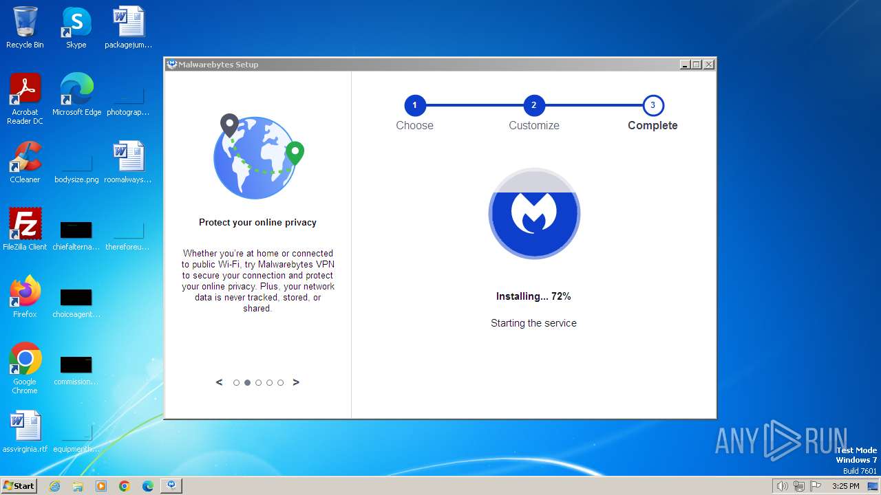Open the Action Center flag icon
The width and height of the screenshot is (881, 495).
click(816, 486)
